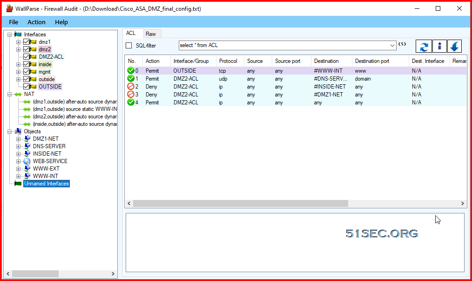Image resolution: width=472 pixels, height=281 pixels.
Task: Click the green permit icon in rule 1
Action: (131, 78)
